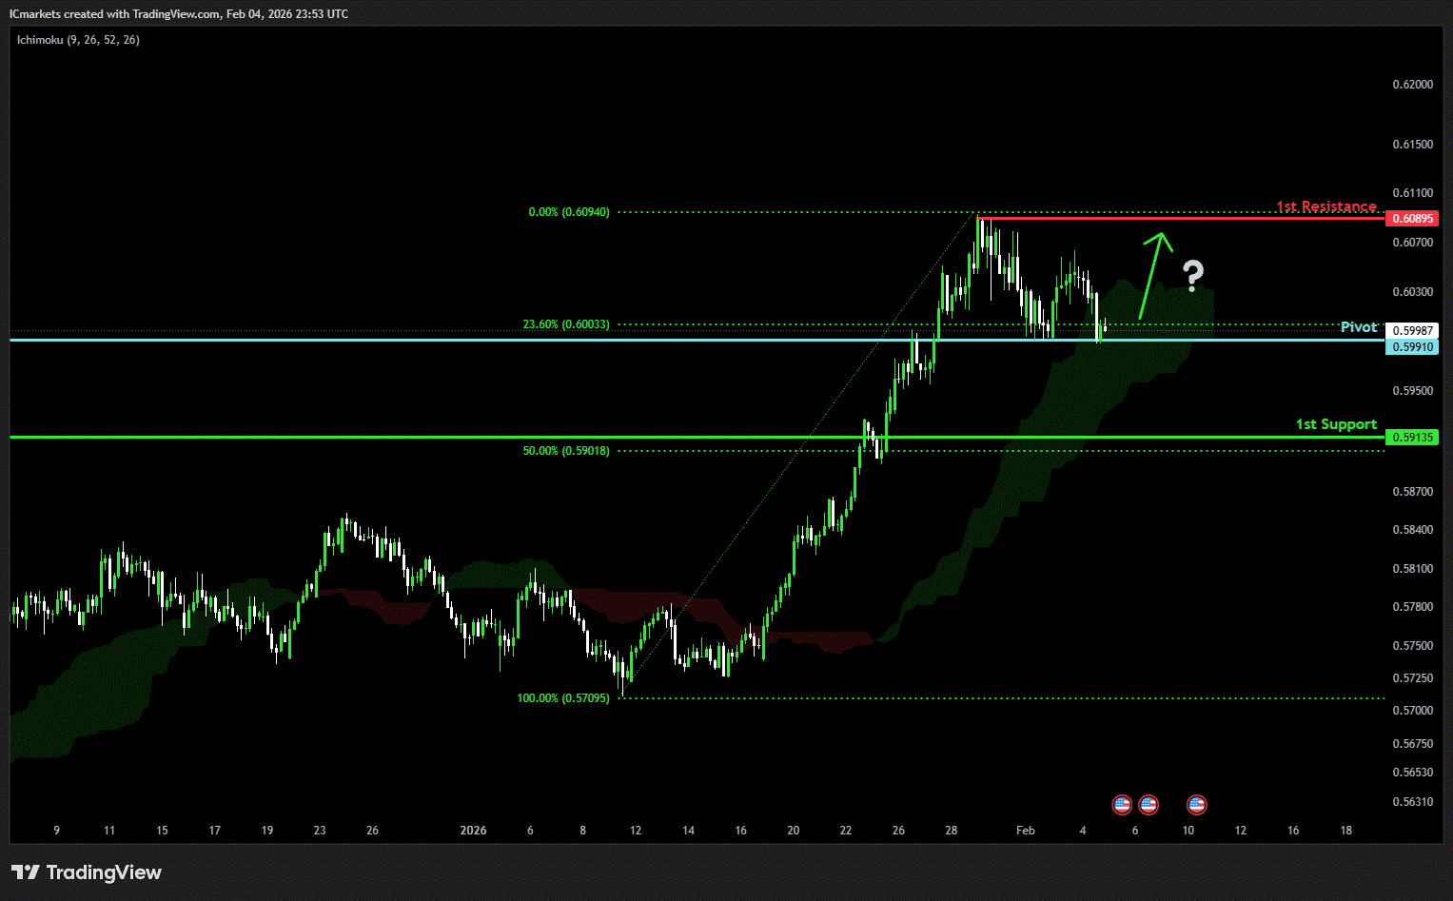Click the 100.00% (0.57095) Fibonacci label

coord(563,698)
